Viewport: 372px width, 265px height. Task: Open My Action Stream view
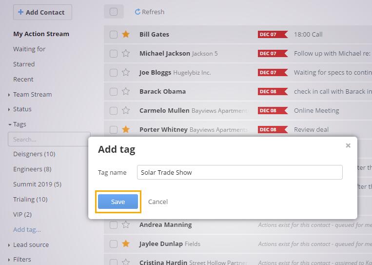[41, 34]
